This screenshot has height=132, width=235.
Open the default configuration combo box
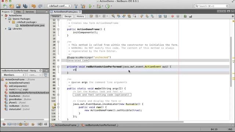point(59,6)
